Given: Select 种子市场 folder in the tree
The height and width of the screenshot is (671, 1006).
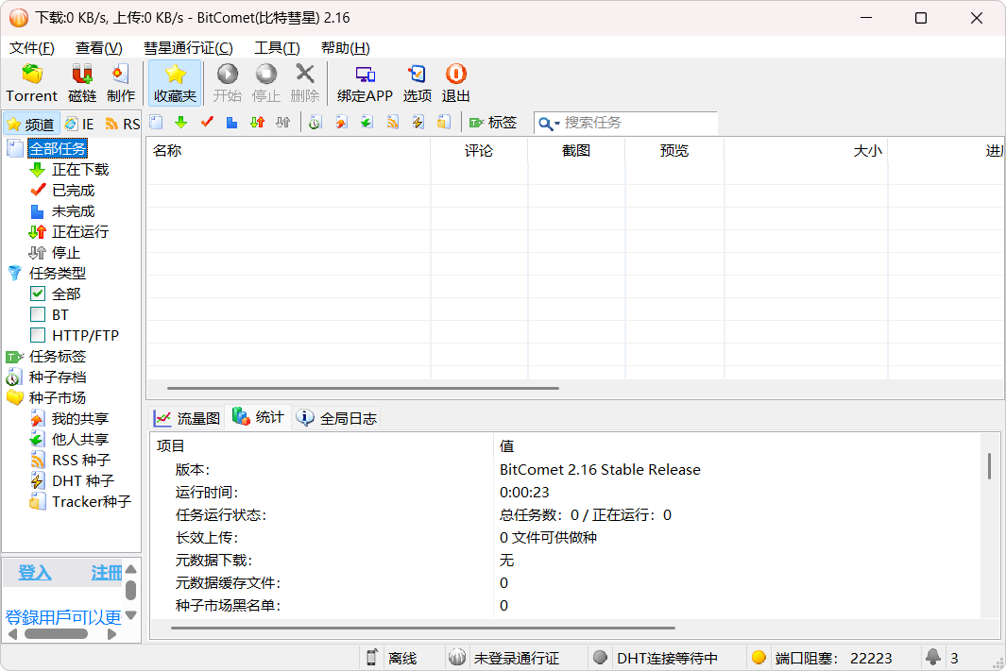Looking at the screenshot, I should [x=57, y=398].
